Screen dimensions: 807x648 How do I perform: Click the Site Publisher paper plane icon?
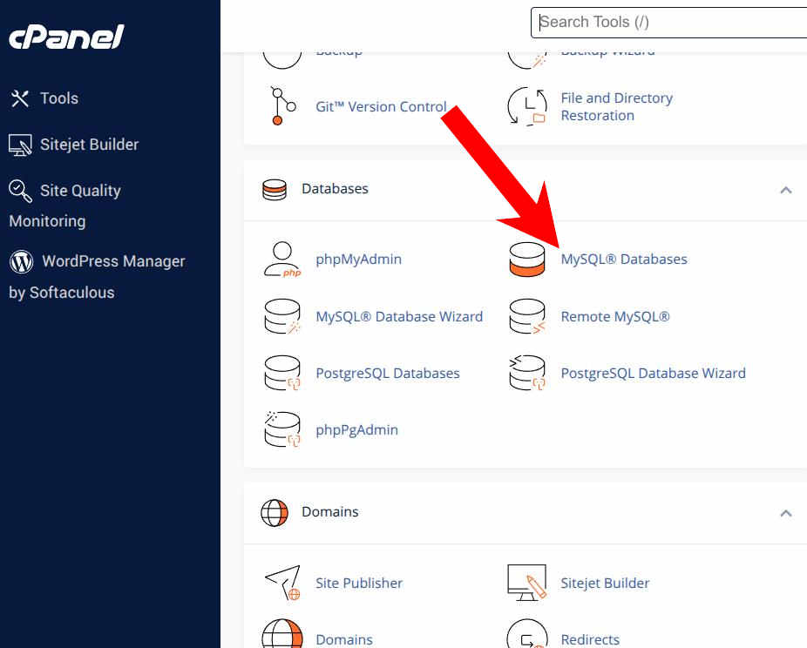point(282,583)
